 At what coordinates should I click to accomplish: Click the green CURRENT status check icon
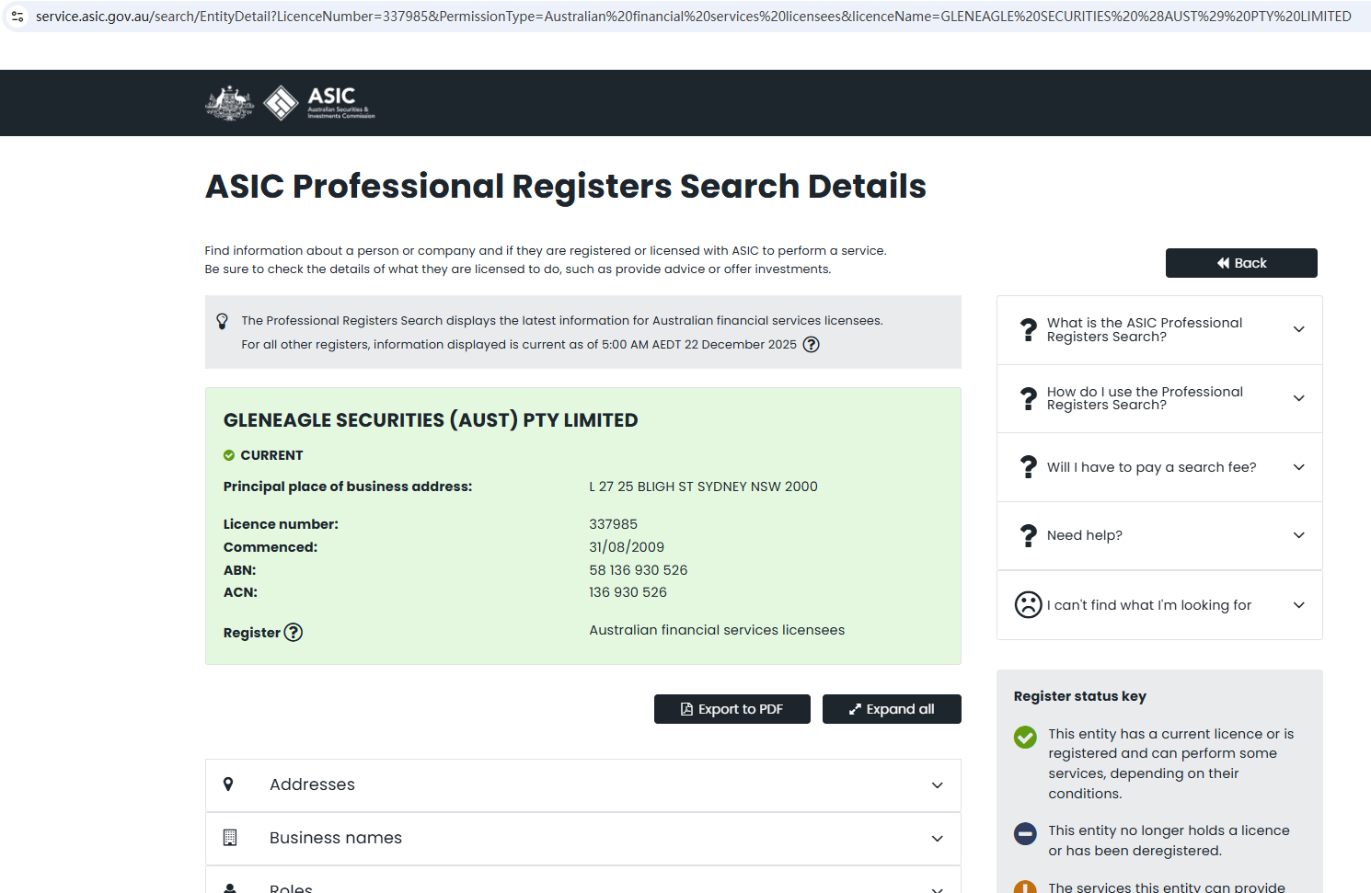click(229, 455)
